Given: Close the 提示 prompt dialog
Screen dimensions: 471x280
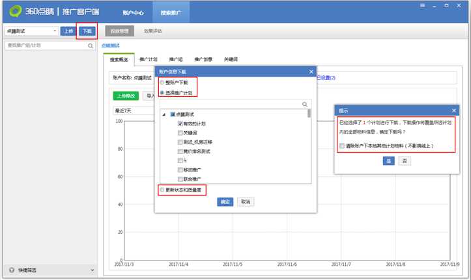Looking at the screenshot, I should (x=453, y=110).
